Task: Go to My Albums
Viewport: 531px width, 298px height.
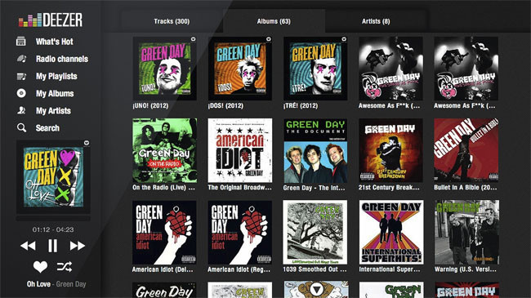Action: [55, 93]
